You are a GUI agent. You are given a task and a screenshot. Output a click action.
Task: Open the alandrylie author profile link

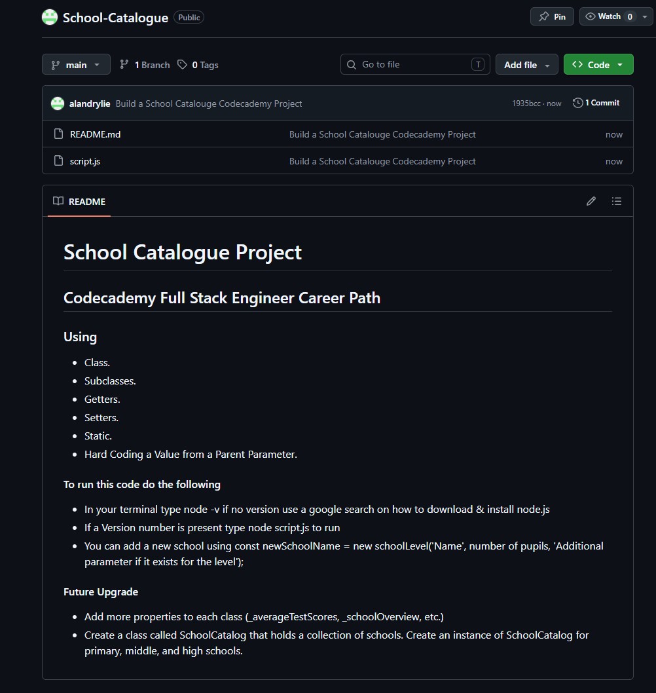pyautogui.click(x=89, y=103)
